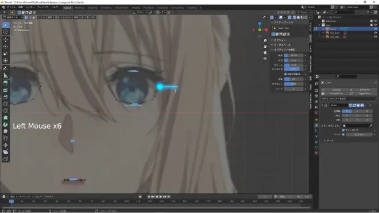Select the Move tool in left toolbar
379x213 pixels.
6,40
